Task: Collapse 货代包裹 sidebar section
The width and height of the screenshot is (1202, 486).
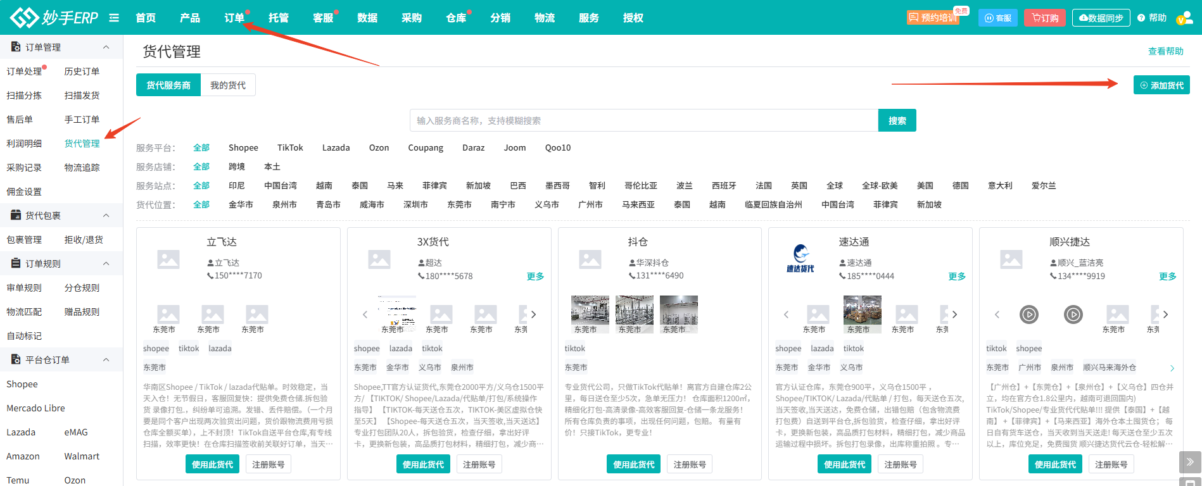Action: click(106, 215)
